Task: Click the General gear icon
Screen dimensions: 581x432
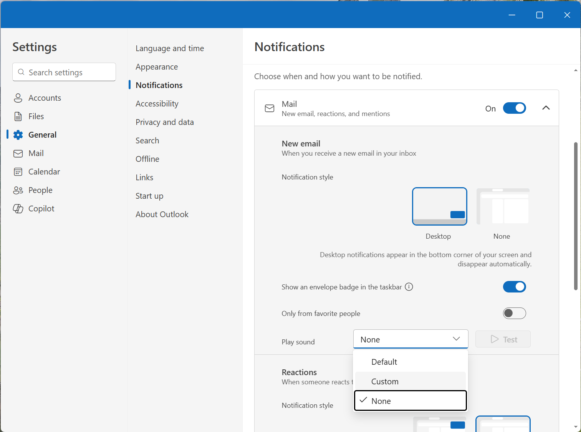Action: 18,135
